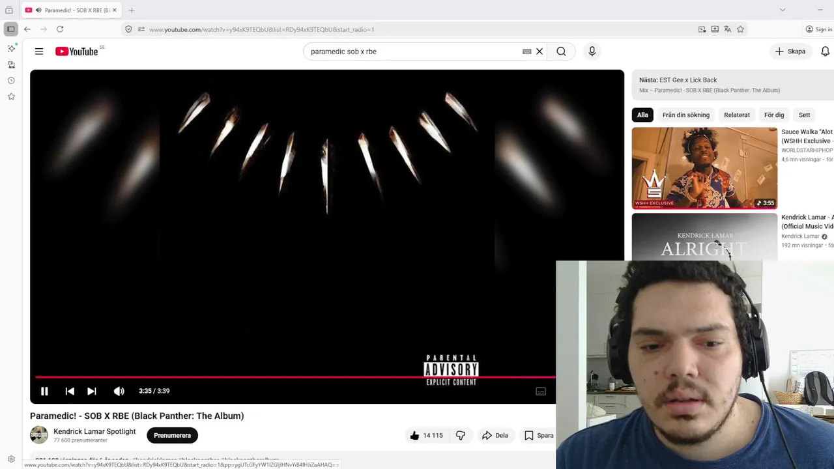Bookmark this page with star
The width and height of the screenshot is (834, 469).
[740, 29]
